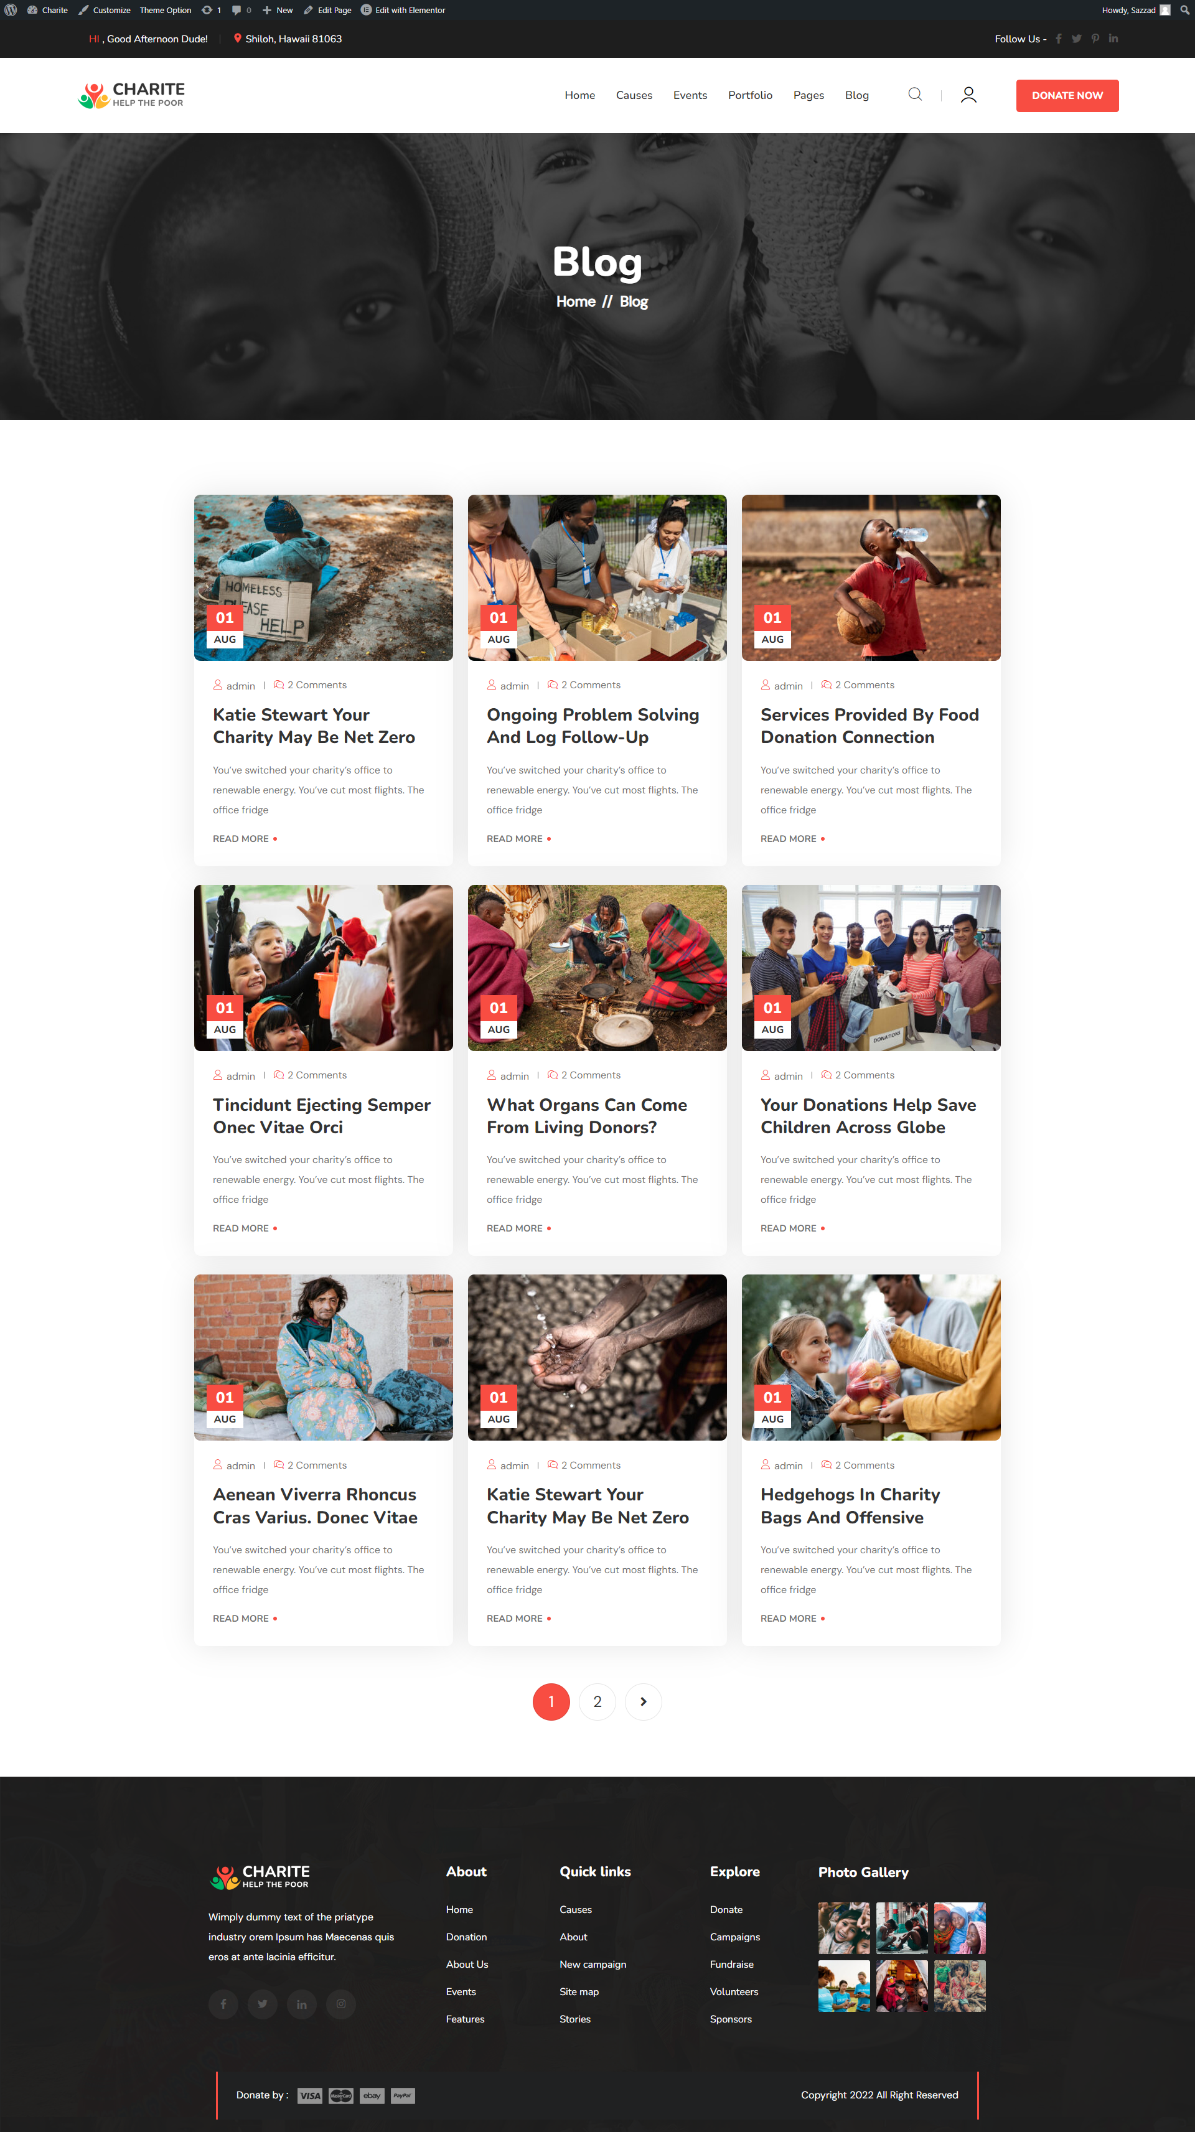Open the search icon in header
The height and width of the screenshot is (2132, 1195).
pos(914,95)
